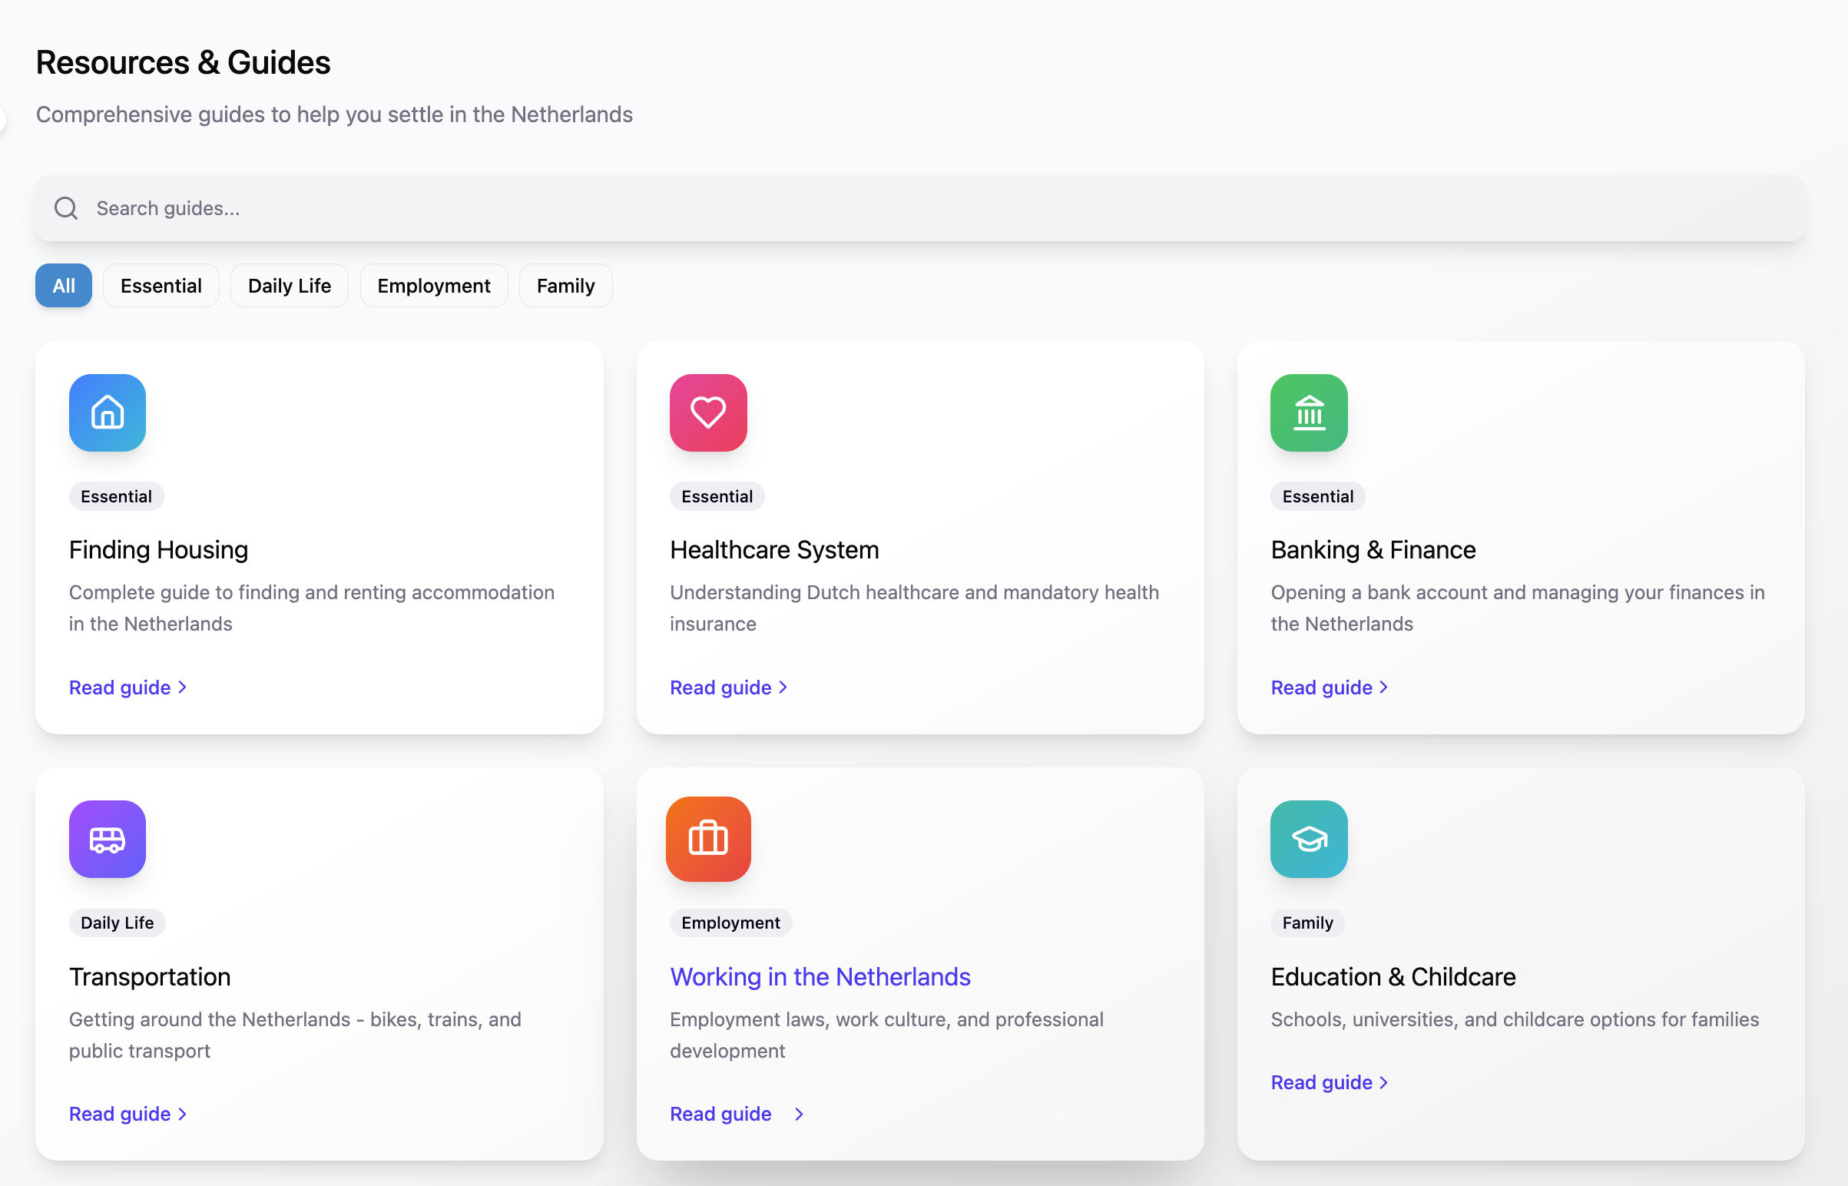The image size is (1848, 1186).
Task: Click the Essential badge on Finding Housing card
Action: pyautogui.click(x=116, y=496)
